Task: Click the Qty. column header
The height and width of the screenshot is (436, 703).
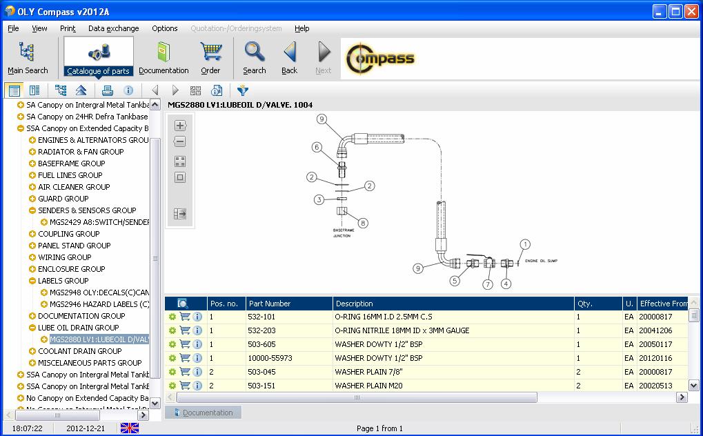Action: tap(598, 304)
